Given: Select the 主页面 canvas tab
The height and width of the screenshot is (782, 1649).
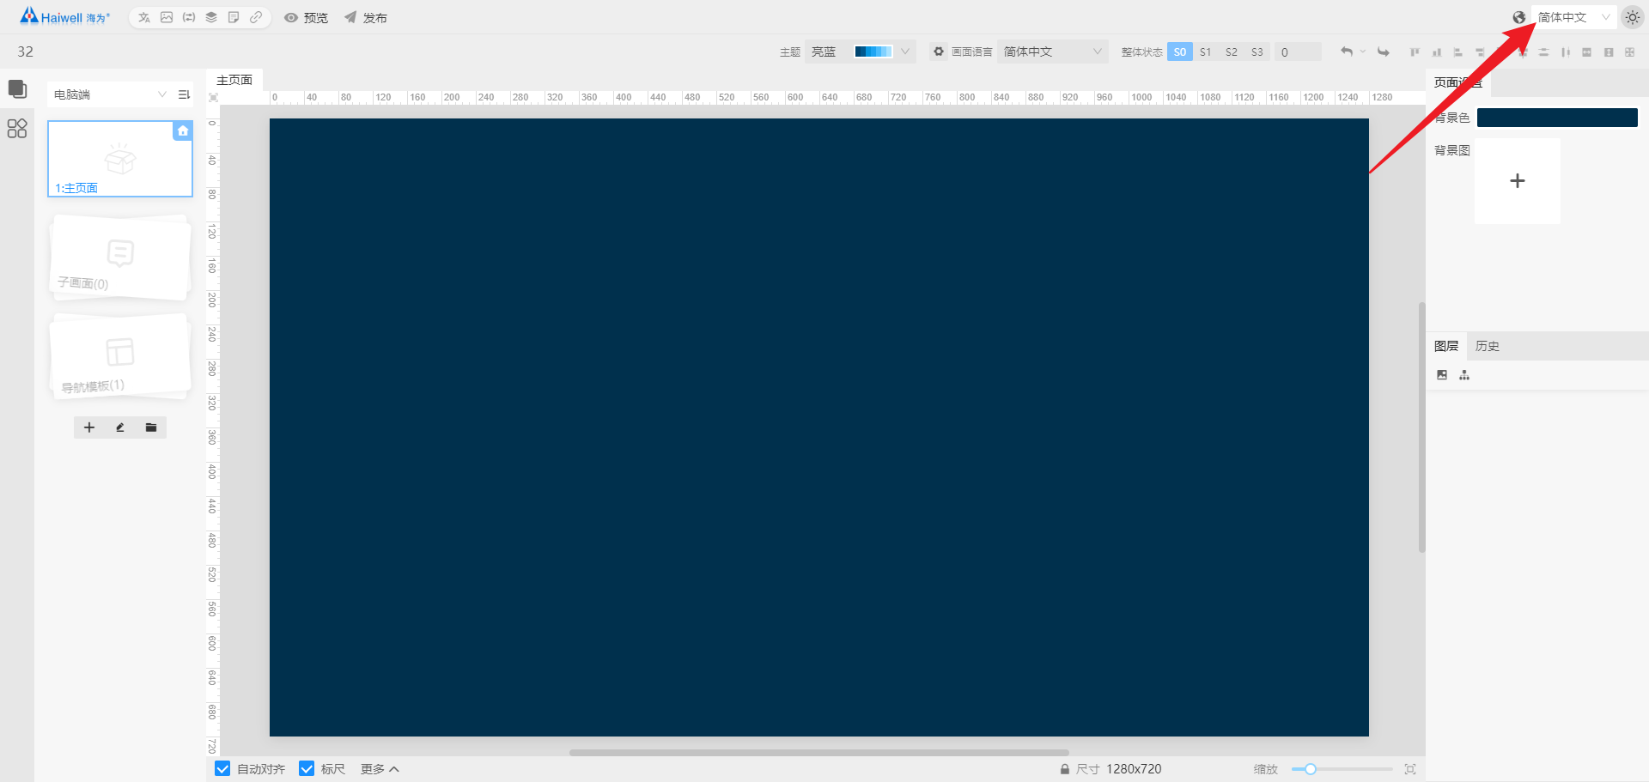Looking at the screenshot, I should coord(234,80).
